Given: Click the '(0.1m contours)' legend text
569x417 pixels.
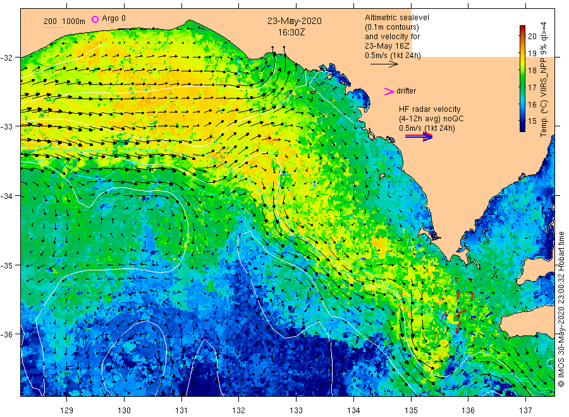Looking at the screenshot, I should point(392,27).
